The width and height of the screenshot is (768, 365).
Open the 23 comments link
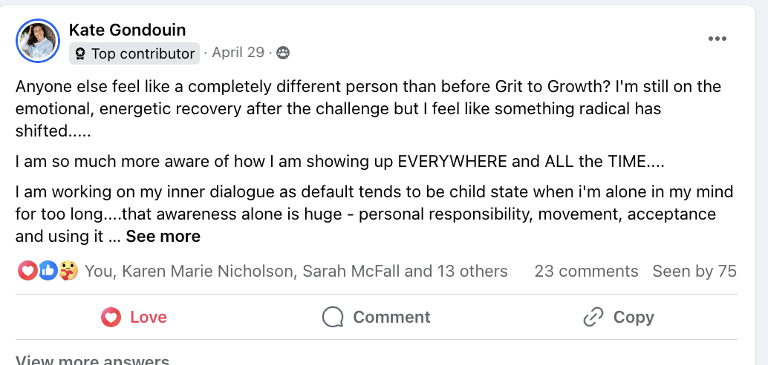[586, 272]
